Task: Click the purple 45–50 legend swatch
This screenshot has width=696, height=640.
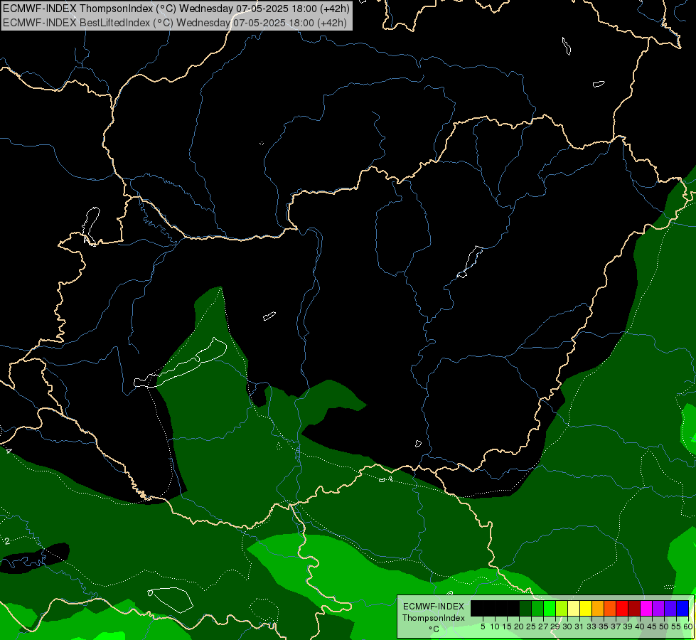Action: (658, 609)
